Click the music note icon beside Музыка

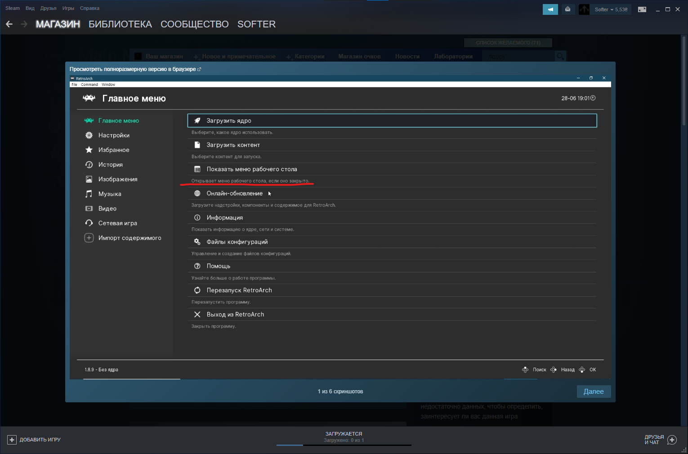[x=89, y=194]
